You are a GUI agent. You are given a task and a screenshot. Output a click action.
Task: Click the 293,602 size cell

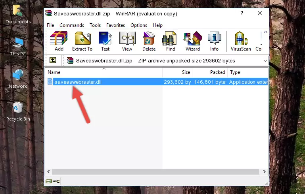[177, 82]
